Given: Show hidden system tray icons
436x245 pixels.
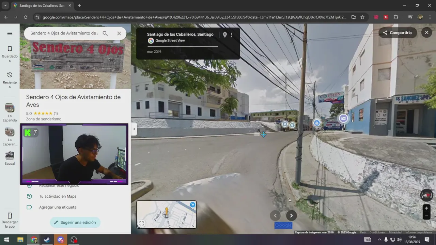Looking at the screenshot, I should (x=379, y=240).
